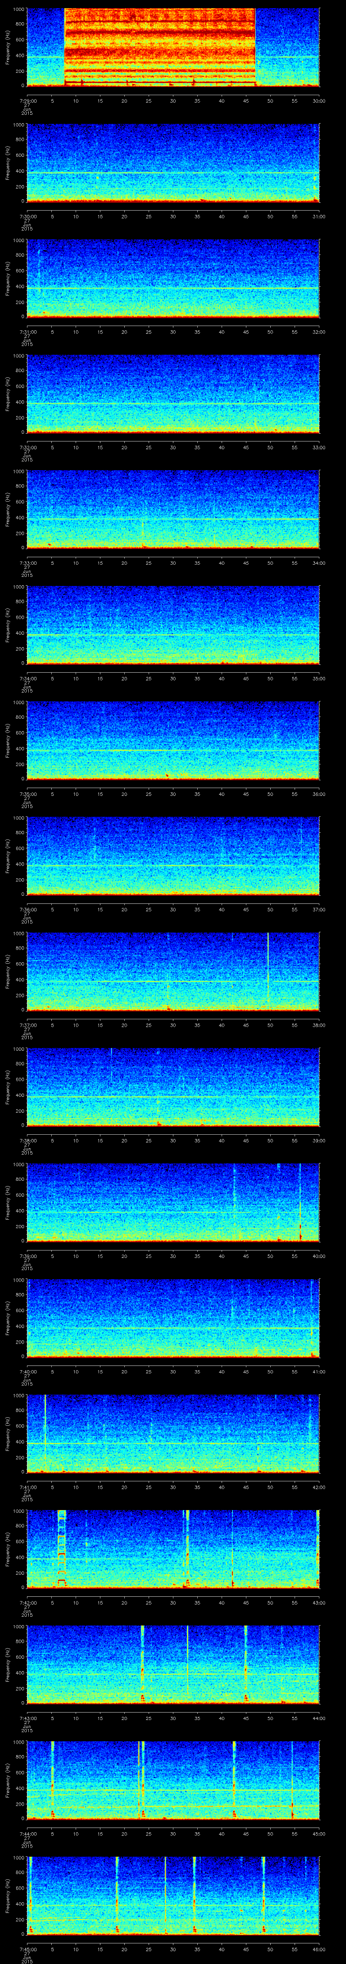Click the "46:00" end-of-axis time label
Viewport: 346px width, 1964px height.
(319, 1949)
